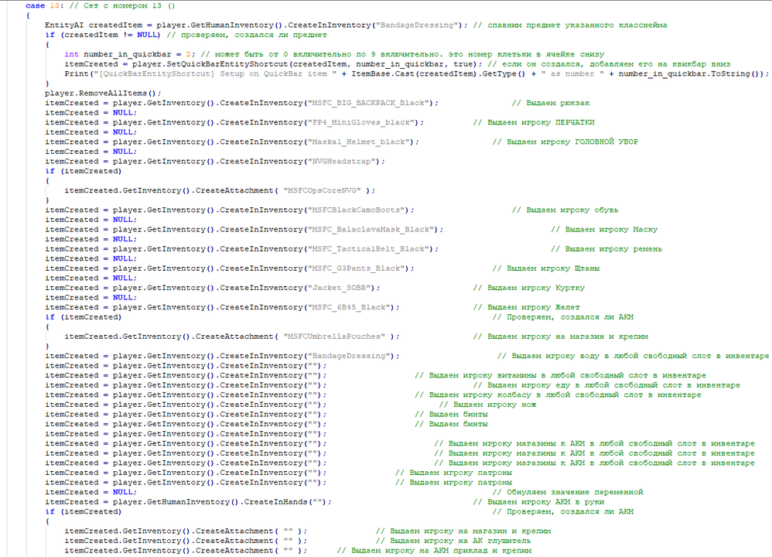Viewport: 772px width, 557px height.
Task: Click the "MSFC_BalaclavaMask_Black" string
Action: [x=371, y=230]
